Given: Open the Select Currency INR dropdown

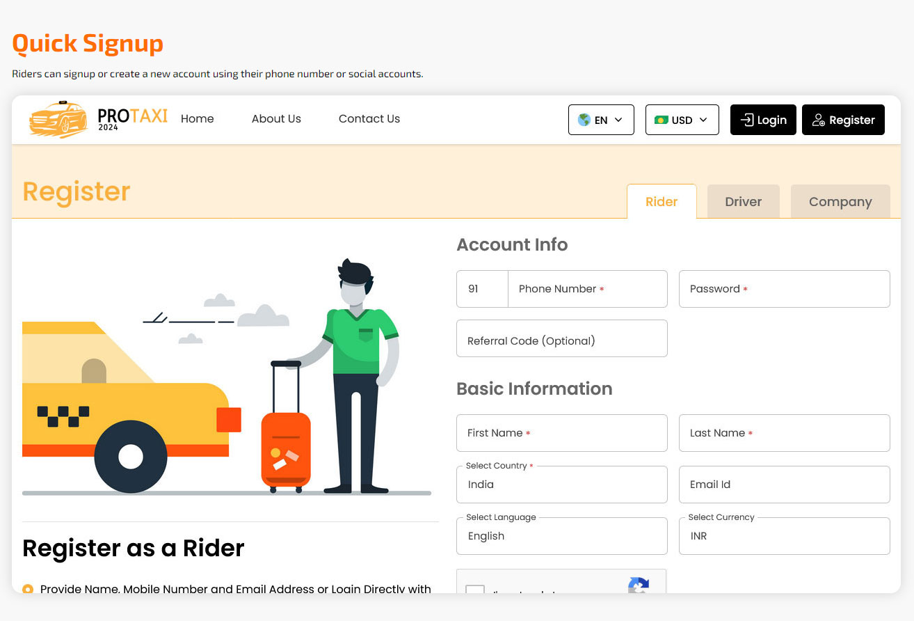Looking at the screenshot, I should click(785, 536).
